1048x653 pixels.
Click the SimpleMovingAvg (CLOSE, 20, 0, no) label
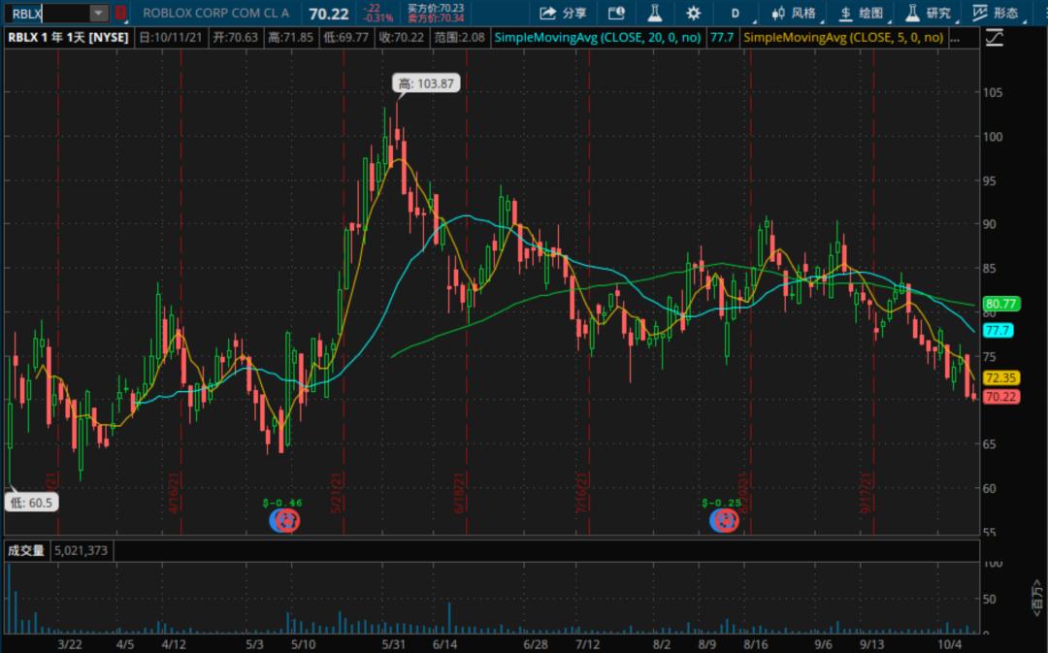point(598,38)
